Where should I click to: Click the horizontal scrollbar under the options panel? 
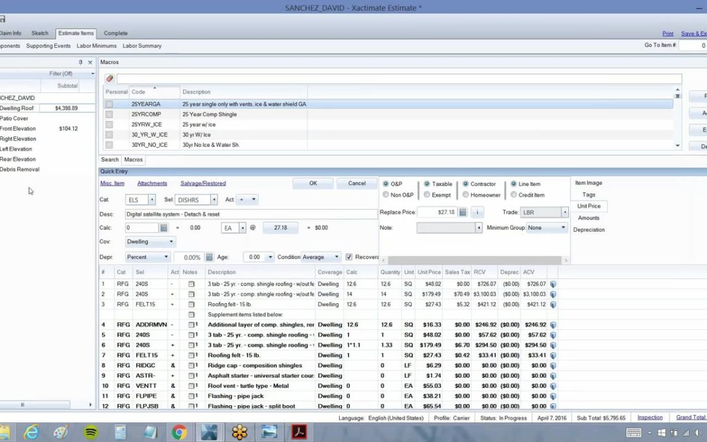[475, 260]
